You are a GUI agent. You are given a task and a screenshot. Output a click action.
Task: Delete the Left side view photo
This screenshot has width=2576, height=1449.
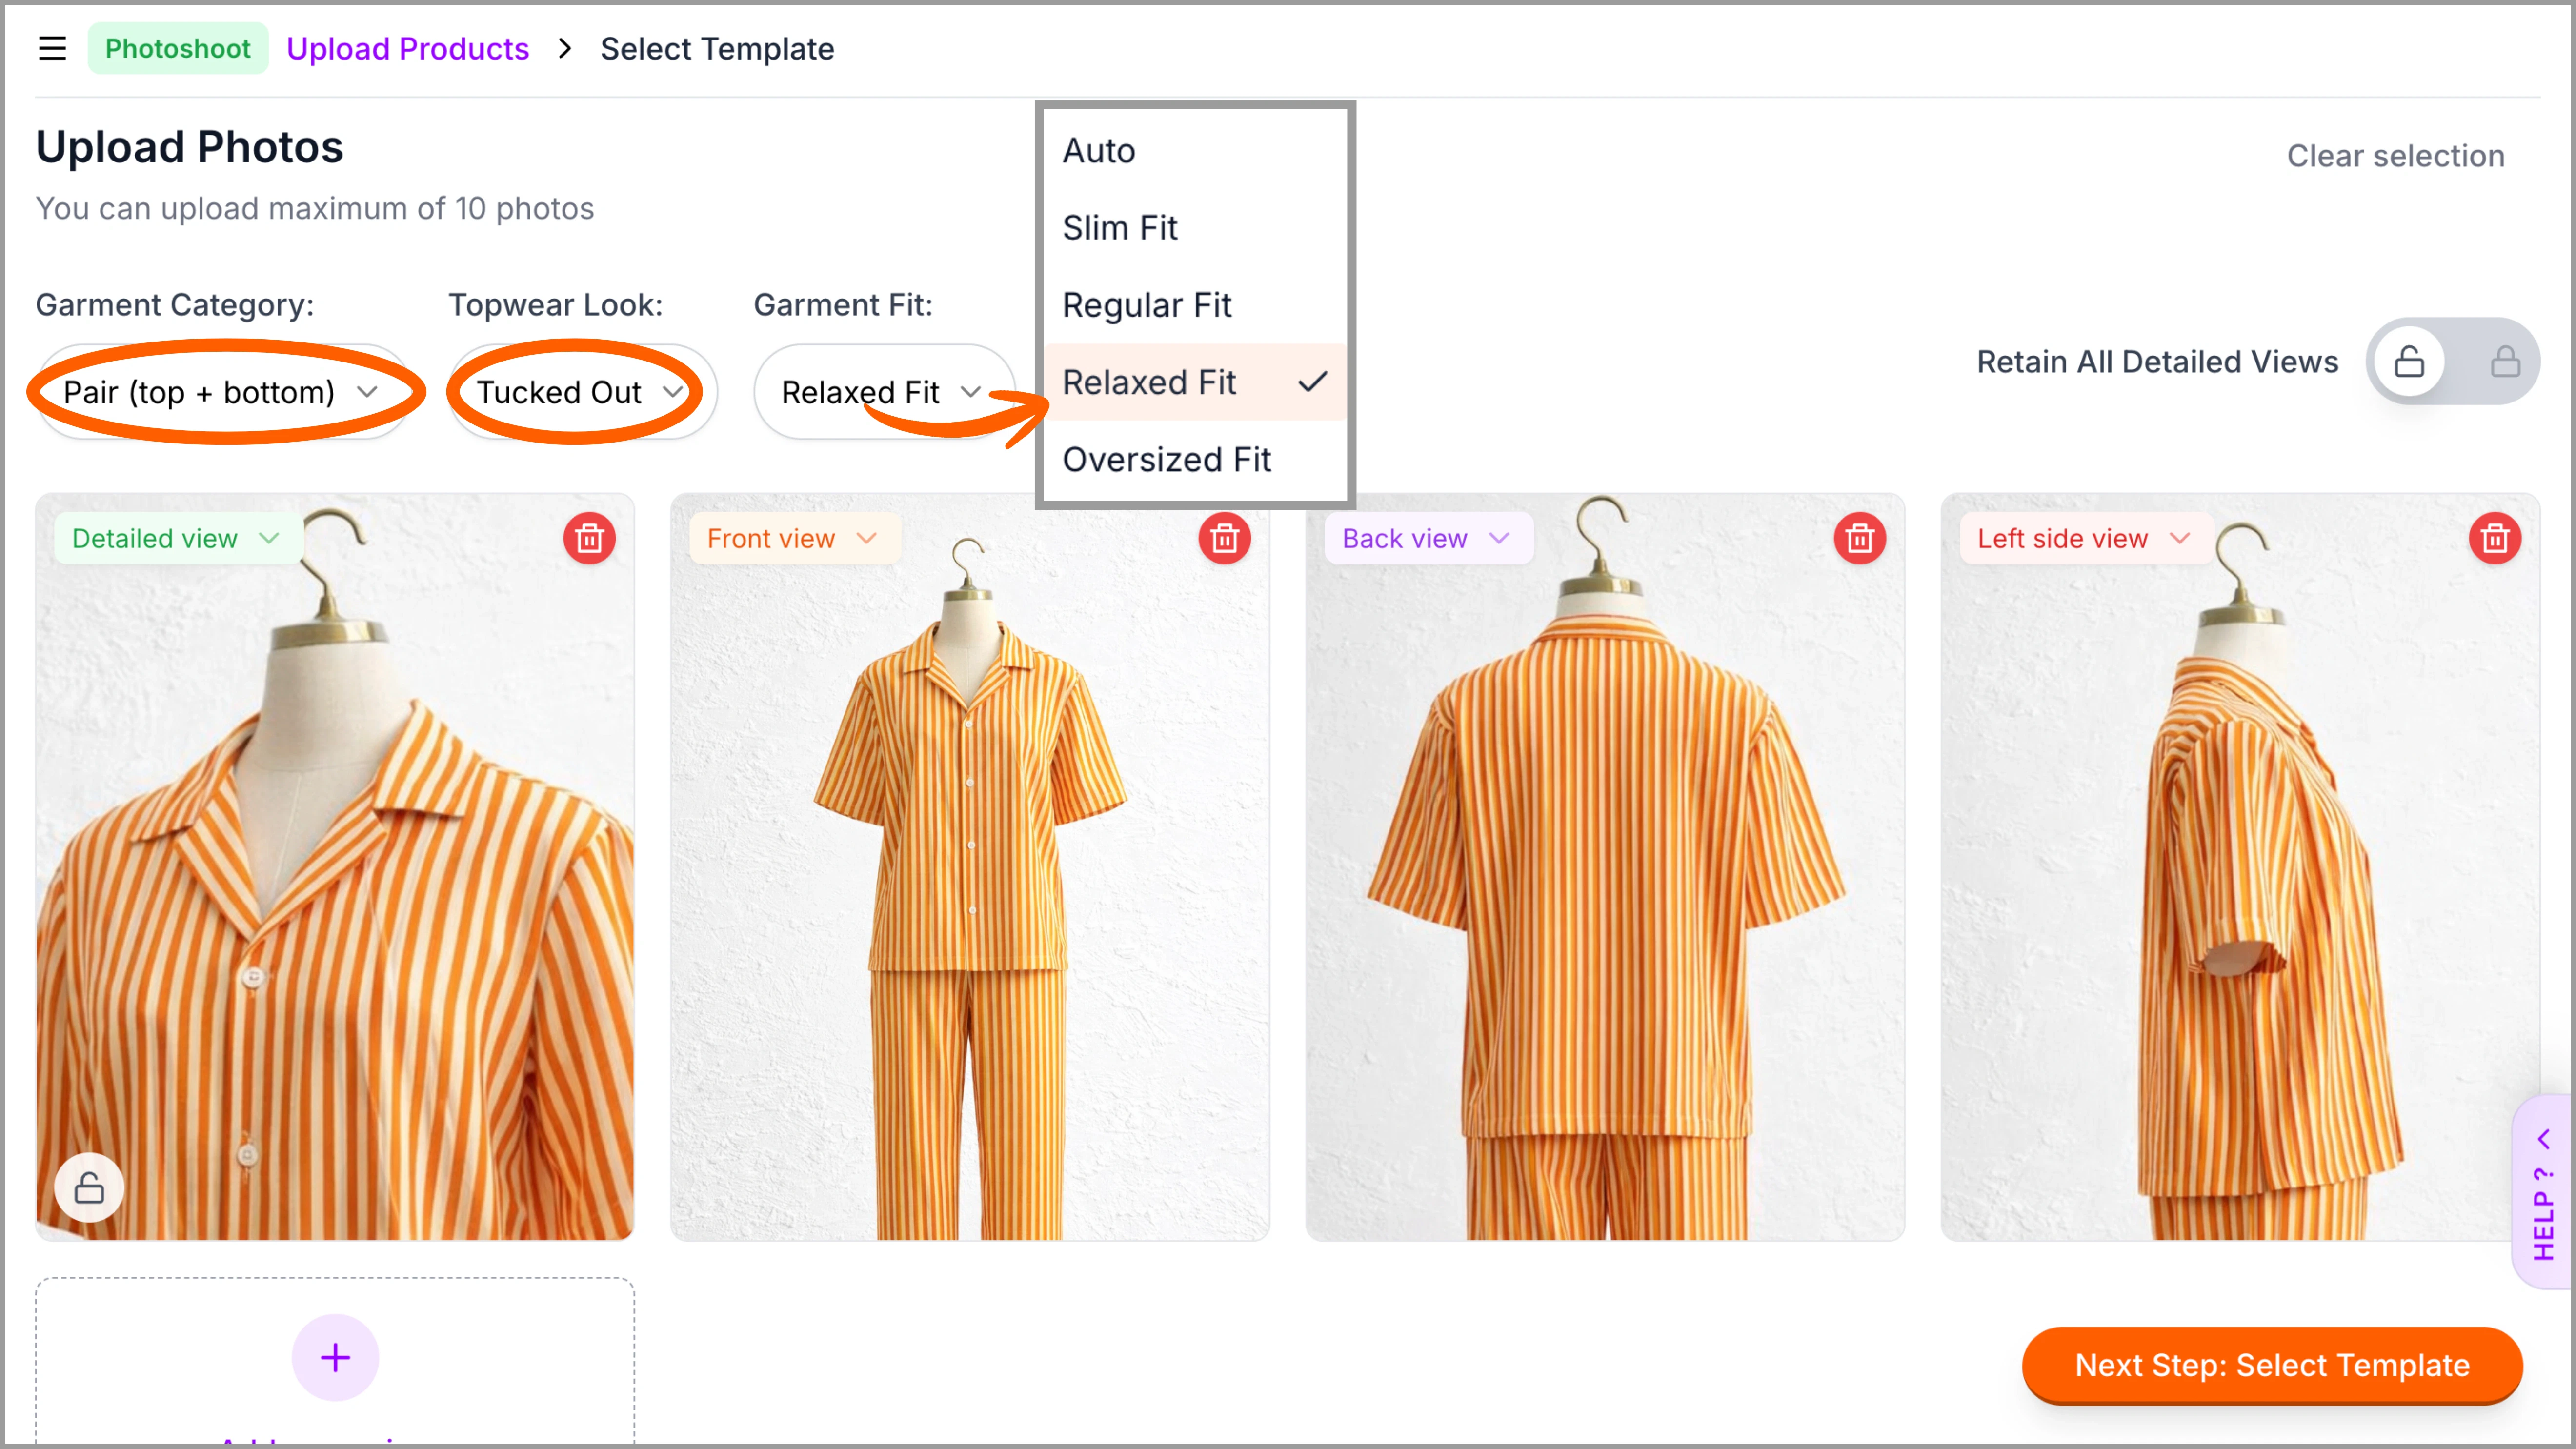2494,539
